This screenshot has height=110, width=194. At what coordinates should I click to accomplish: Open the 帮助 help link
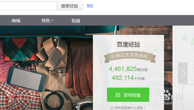coord(90,6)
